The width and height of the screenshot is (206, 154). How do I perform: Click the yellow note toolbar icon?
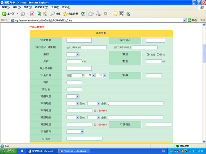point(115,14)
